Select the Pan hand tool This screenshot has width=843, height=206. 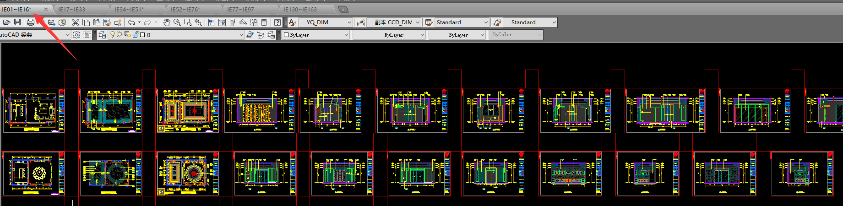coord(167,22)
